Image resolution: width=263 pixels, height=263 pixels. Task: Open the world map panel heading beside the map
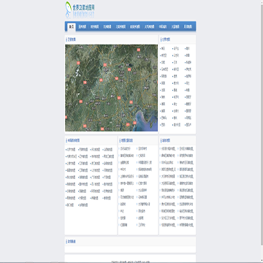(166, 39)
